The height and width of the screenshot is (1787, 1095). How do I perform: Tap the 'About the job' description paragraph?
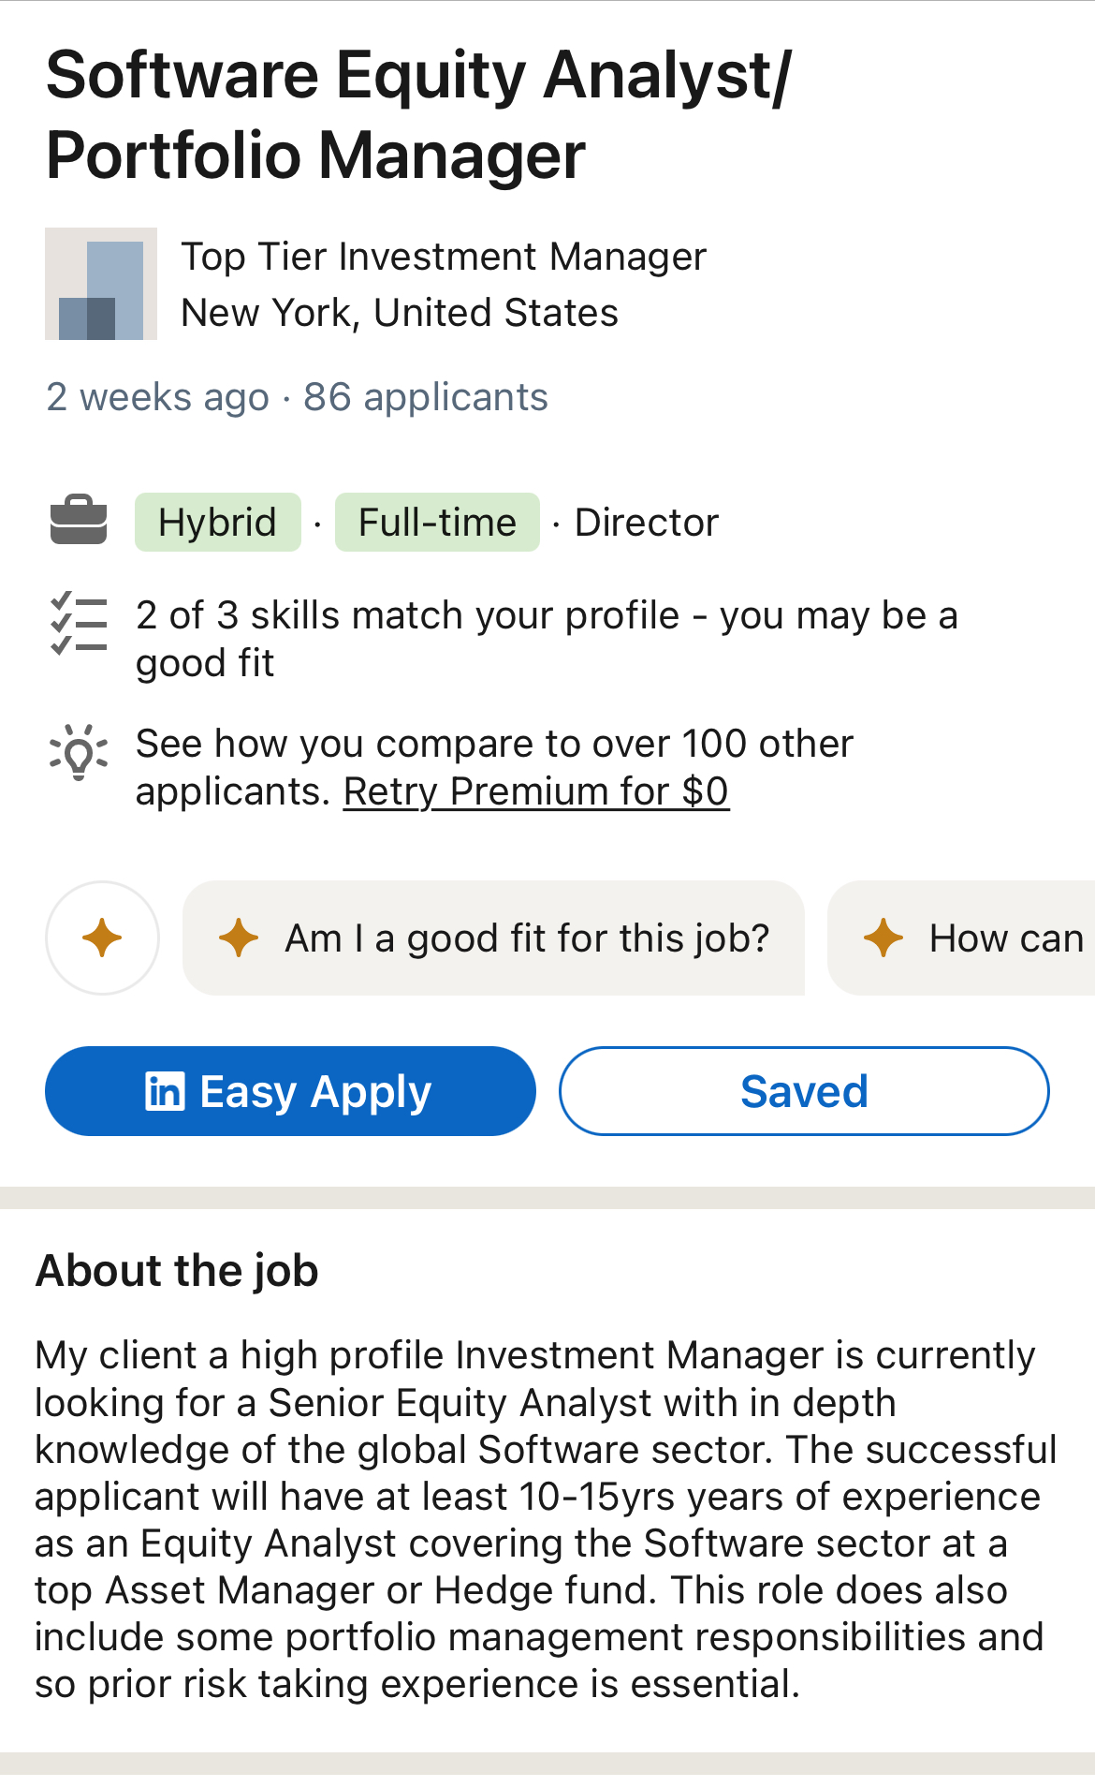(543, 1519)
